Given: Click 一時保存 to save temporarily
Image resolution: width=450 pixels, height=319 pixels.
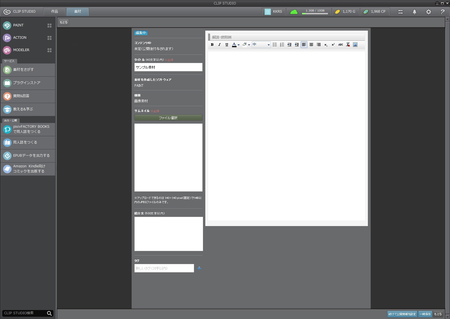Looking at the screenshot, I should 425,314.
